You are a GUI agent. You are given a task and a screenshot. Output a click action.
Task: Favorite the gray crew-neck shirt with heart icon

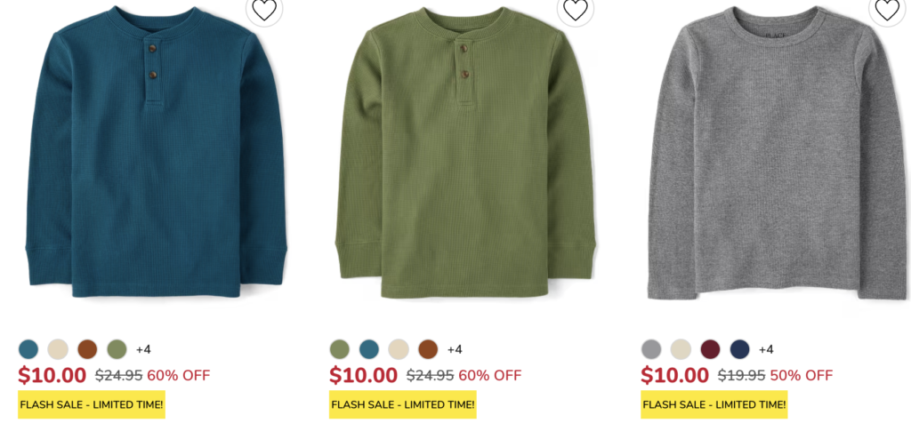(887, 9)
